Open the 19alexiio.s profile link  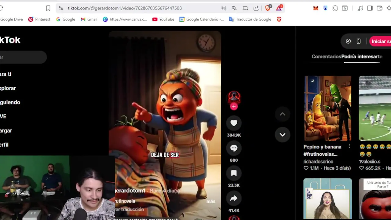[x=370, y=161]
